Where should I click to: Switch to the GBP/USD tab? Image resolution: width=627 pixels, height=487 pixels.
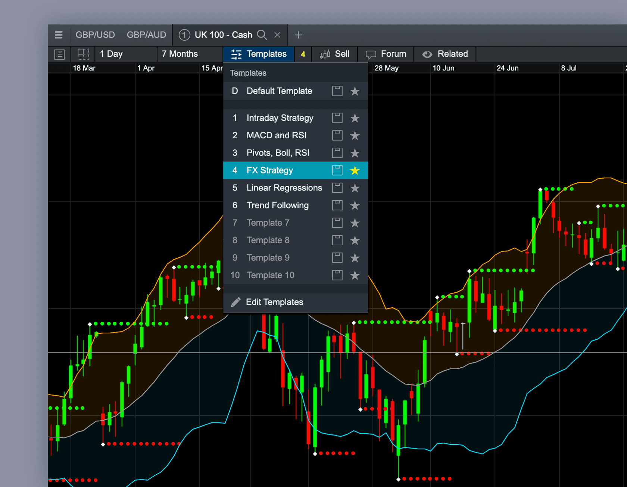click(95, 35)
